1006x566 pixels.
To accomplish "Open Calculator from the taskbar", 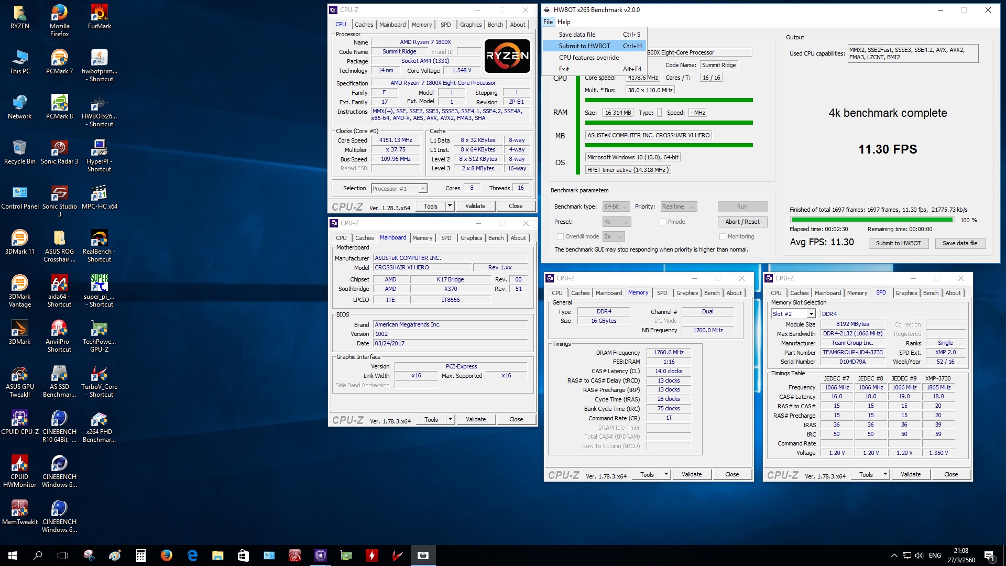I will (140, 556).
